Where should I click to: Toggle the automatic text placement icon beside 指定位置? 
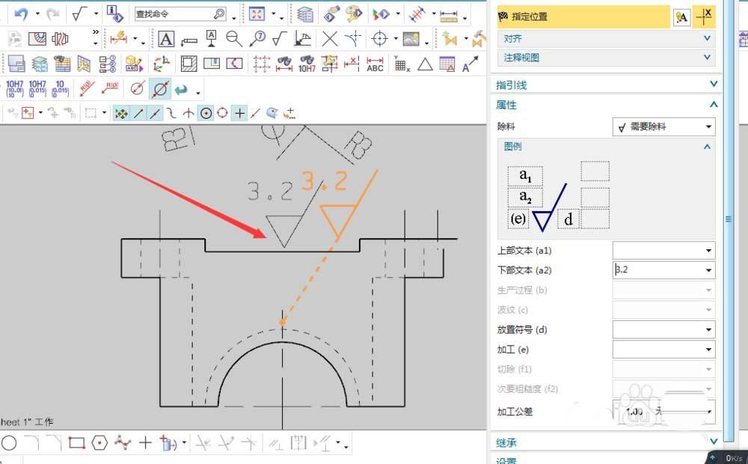coord(681,16)
